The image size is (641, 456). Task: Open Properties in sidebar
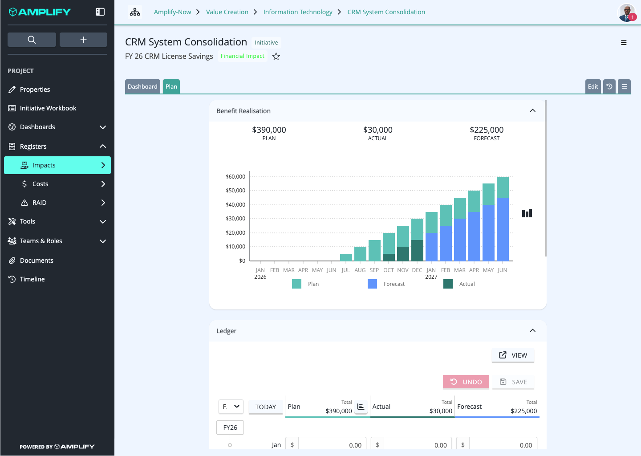57,90
